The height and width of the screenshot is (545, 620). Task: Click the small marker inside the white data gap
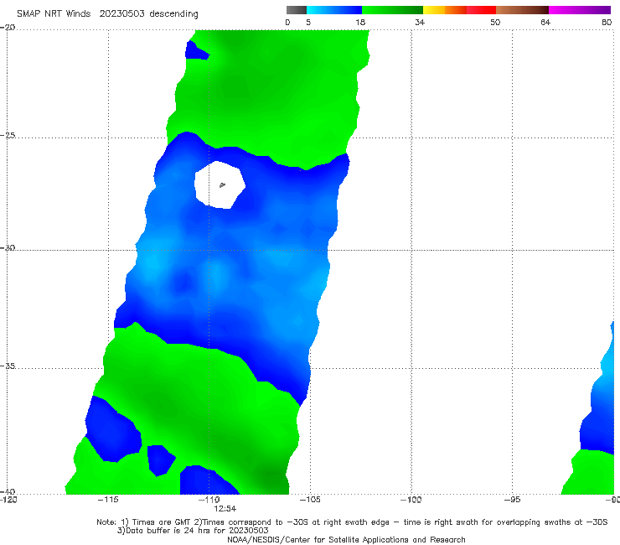tap(222, 184)
